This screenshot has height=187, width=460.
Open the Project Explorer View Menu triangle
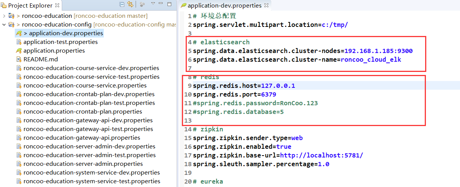click(153, 4)
